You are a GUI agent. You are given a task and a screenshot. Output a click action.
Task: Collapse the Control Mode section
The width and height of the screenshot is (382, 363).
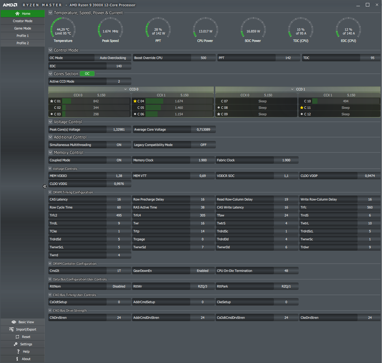pos(50,50)
